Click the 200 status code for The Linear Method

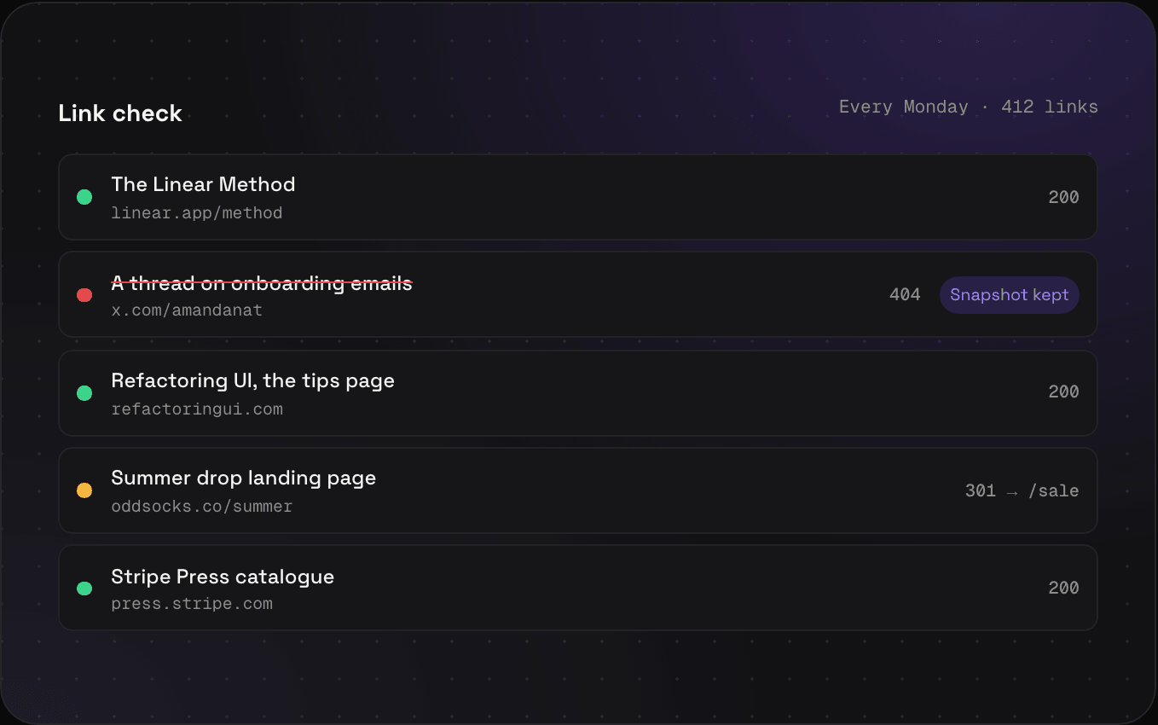[x=1064, y=198]
